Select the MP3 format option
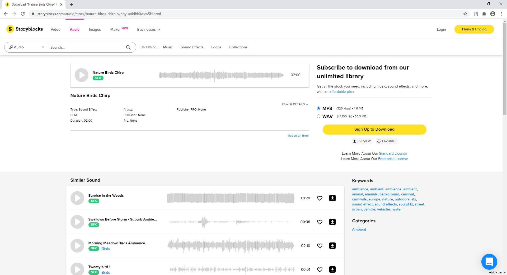The image size is (507, 275). pyautogui.click(x=318, y=108)
